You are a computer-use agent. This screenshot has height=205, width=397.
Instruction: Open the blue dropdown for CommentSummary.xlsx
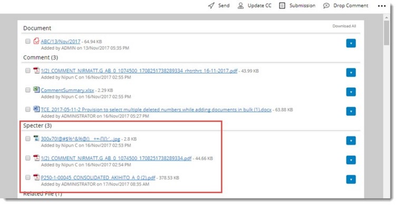point(351,92)
